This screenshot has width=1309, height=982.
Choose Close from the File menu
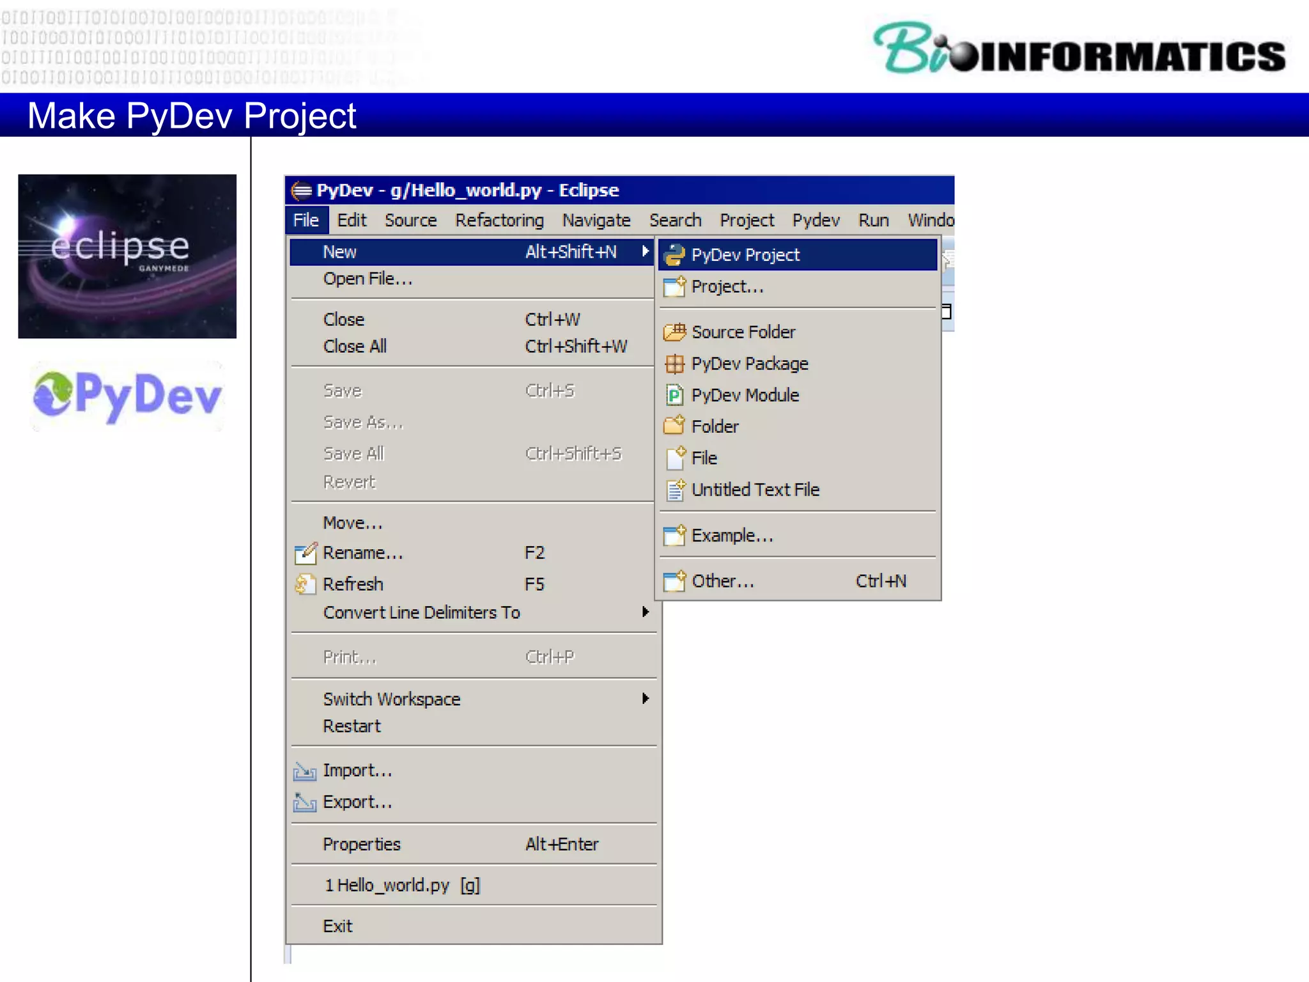(472, 320)
